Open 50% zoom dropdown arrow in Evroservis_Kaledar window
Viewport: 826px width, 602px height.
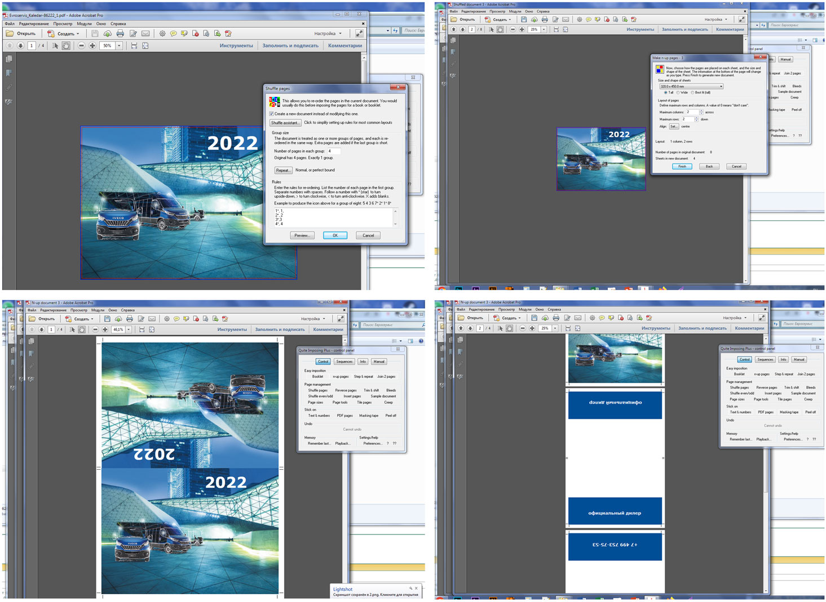[119, 46]
